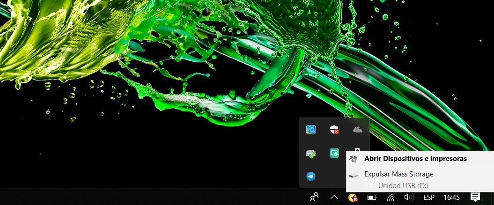Image resolution: width=494 pixels, height=205 pixels.
Task: Click the USB safely remove hardware icon
Action: coord(357,149)
